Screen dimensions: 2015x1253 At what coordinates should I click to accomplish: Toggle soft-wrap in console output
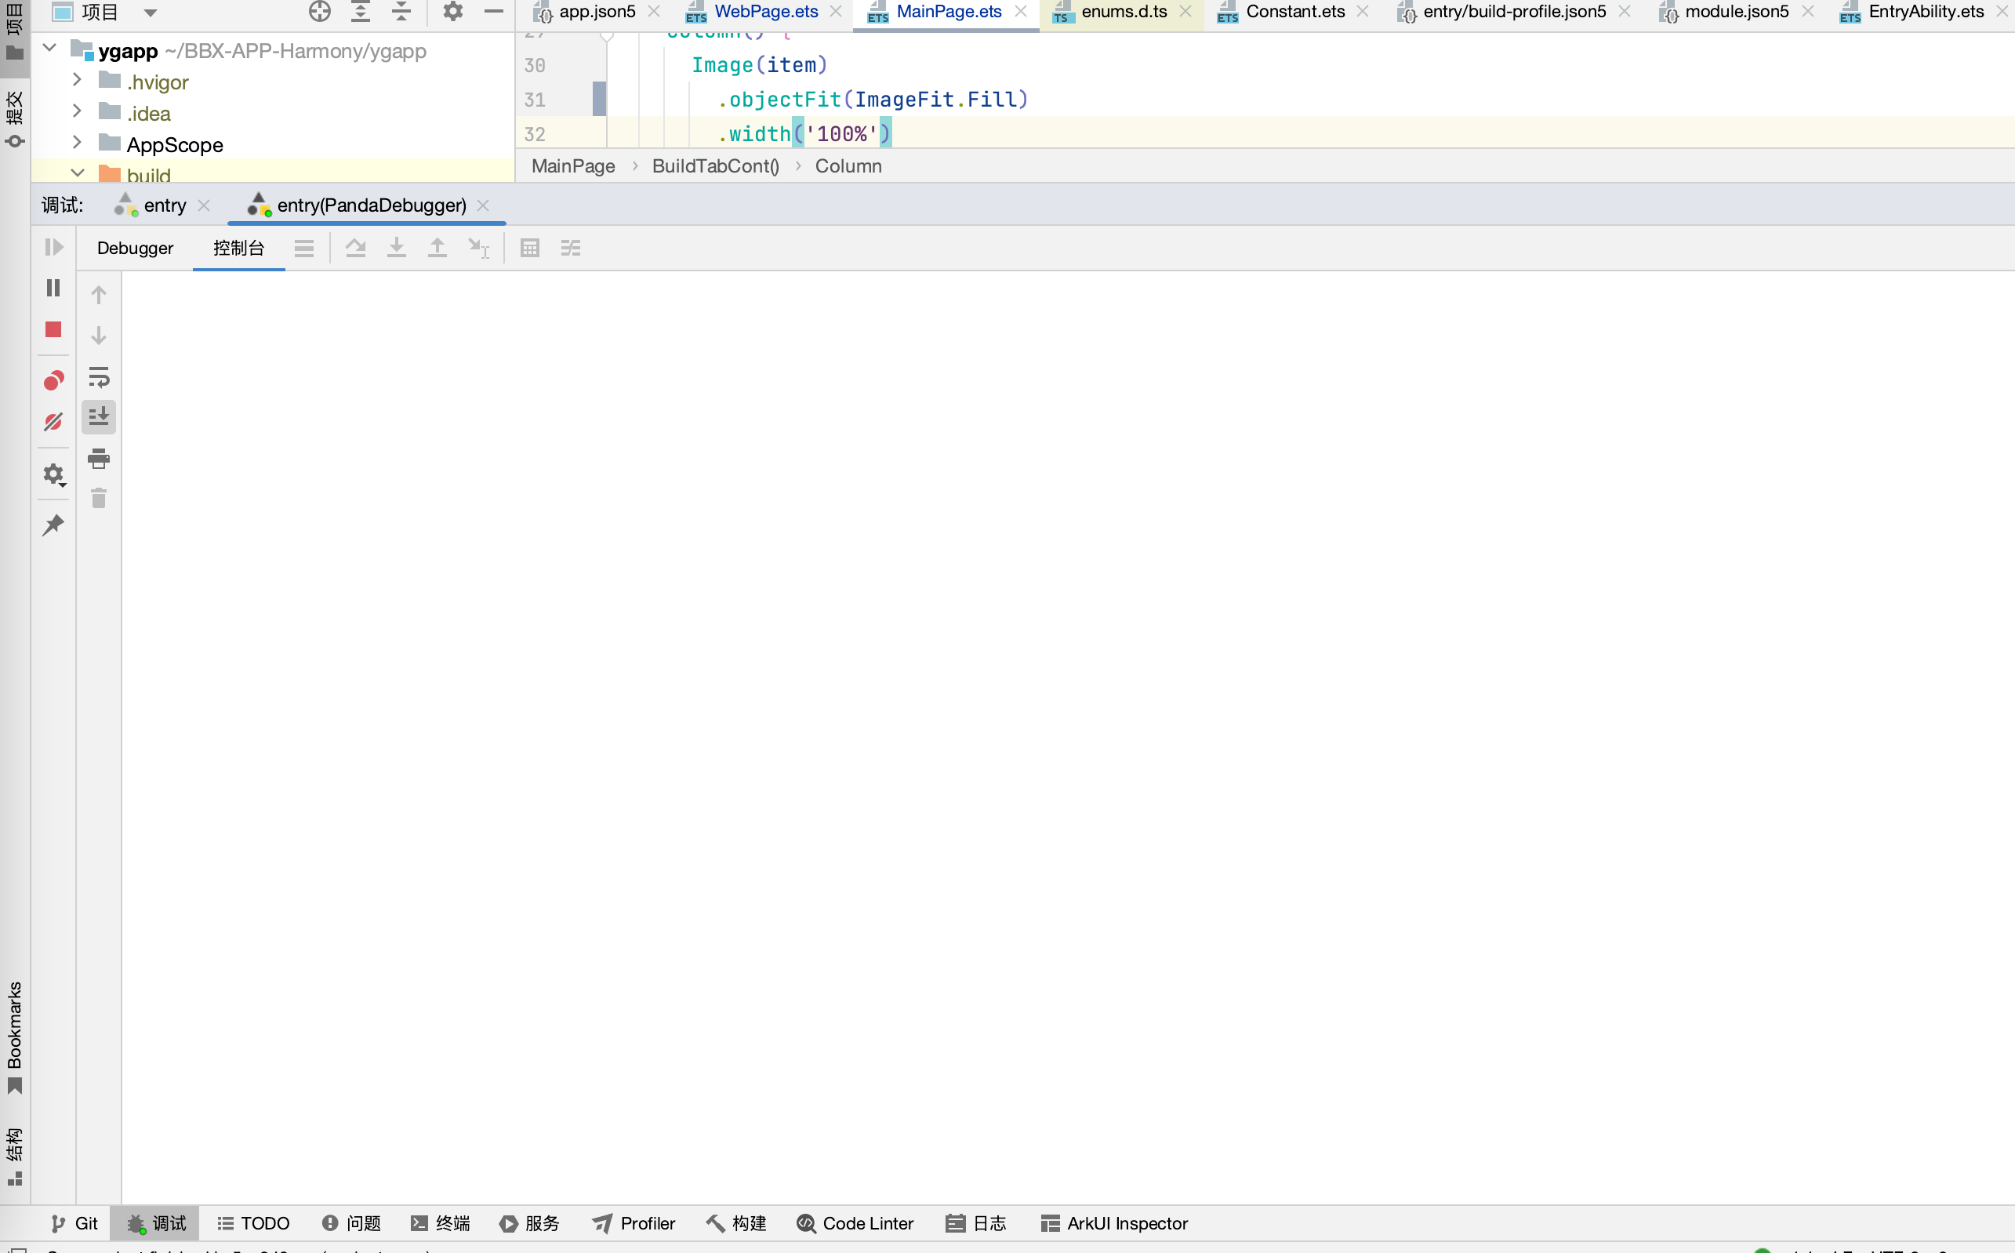[99, 377]
